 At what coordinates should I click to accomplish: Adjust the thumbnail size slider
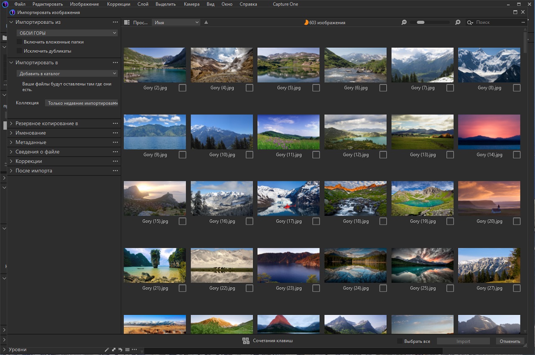click(x=421, y=23)
